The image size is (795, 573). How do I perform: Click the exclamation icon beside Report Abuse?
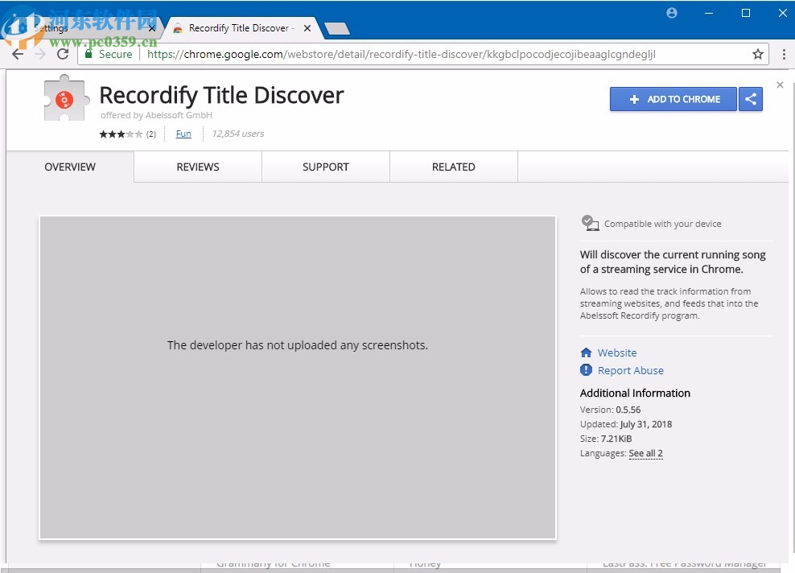point(586,370)
